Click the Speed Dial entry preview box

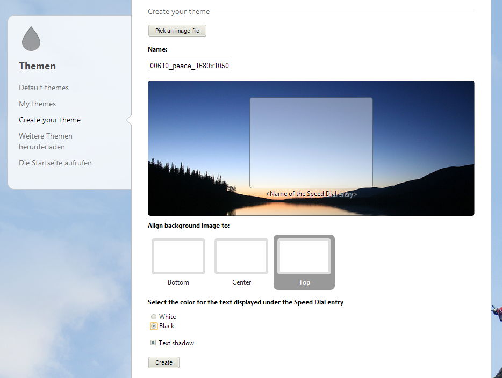tap(311, 143)
